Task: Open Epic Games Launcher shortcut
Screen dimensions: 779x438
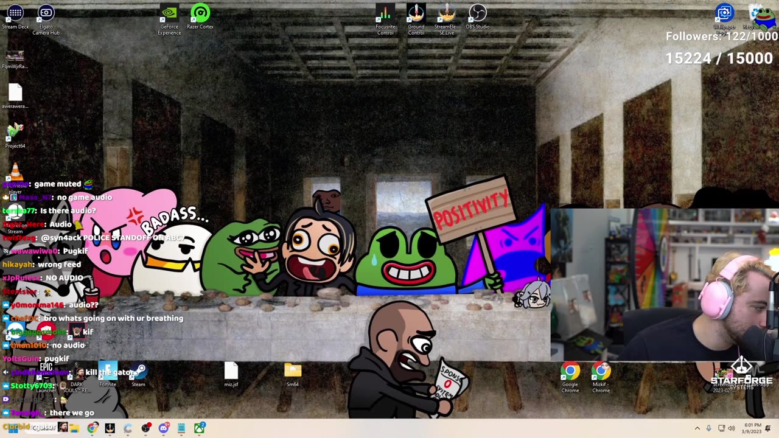Action: (x=46, y=378)
